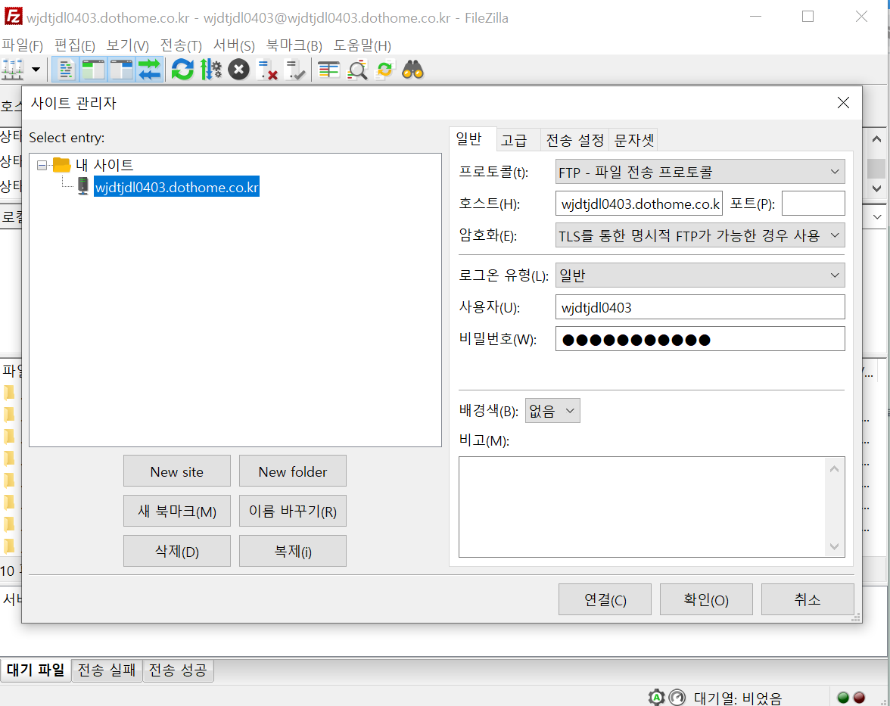Click the New site button
This screenshot has width=890, height=706.
click(176, 471)
